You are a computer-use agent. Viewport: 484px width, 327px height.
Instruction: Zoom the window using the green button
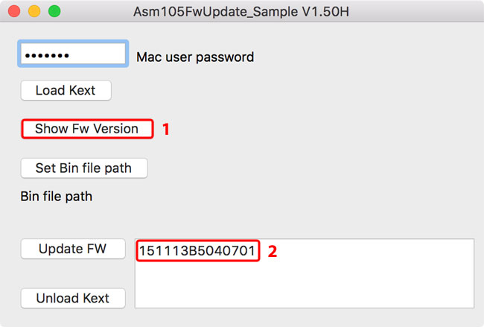coord(54,12)
